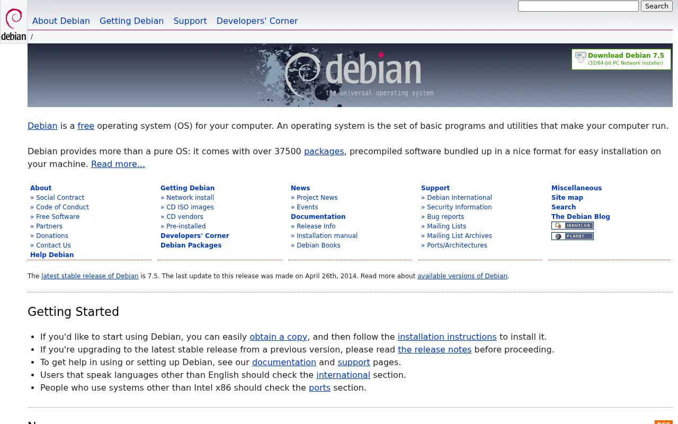
Task: Open the Security Information link
Action: pos(459,207)
